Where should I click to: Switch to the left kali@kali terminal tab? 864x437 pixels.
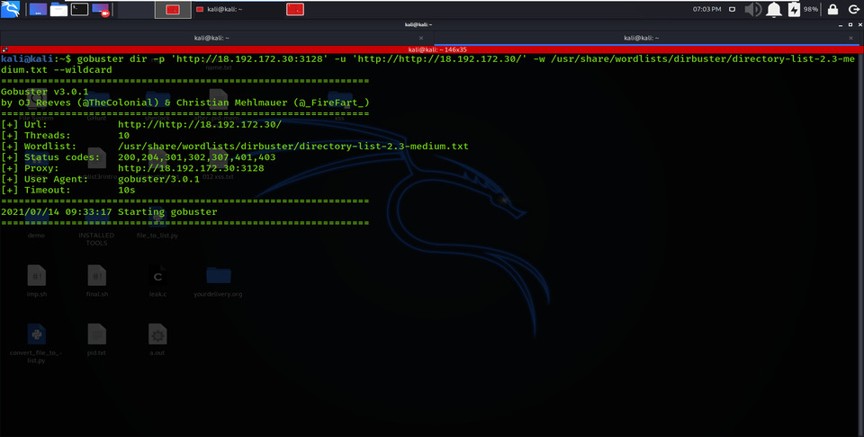pyautogui.click(x=211, y=38)
